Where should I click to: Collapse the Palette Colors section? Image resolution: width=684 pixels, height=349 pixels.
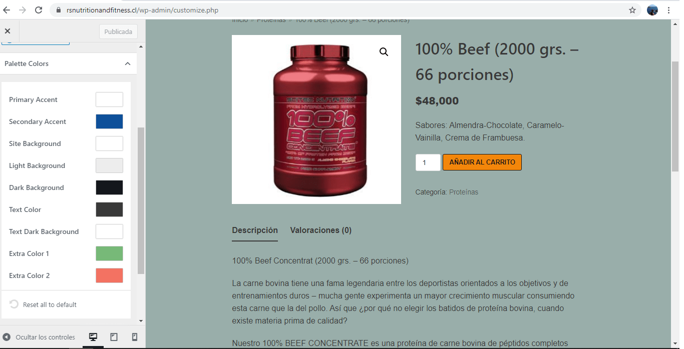coord(128,63)
